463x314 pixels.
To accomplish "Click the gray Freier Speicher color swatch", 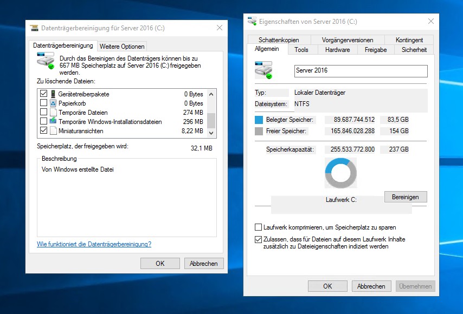I will [259, 131].
